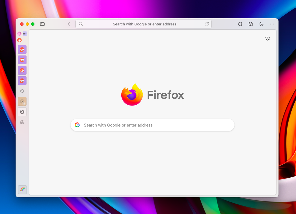Open the three-dots more menu
The height and width of the screenshot is (214, 296).
click(272, 24)
